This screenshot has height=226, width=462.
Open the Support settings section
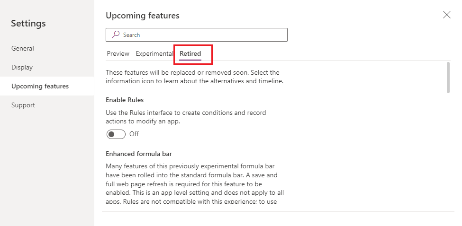point(23,105)
